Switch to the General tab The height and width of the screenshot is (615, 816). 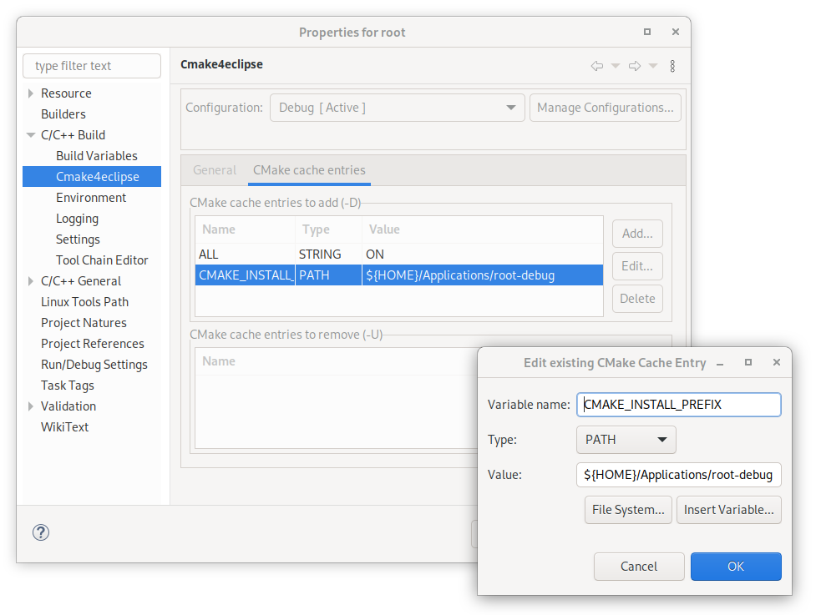[x=215, y=170]
